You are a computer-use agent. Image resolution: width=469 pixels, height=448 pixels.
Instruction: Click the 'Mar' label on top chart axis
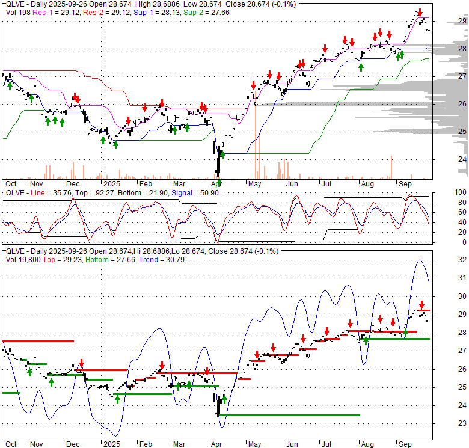(179, 184)
